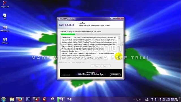The height and width of the screenshot is (102, 181).
Task: Click the second KMPlayer icon in taskbar
Action: [x=69, y=99]
